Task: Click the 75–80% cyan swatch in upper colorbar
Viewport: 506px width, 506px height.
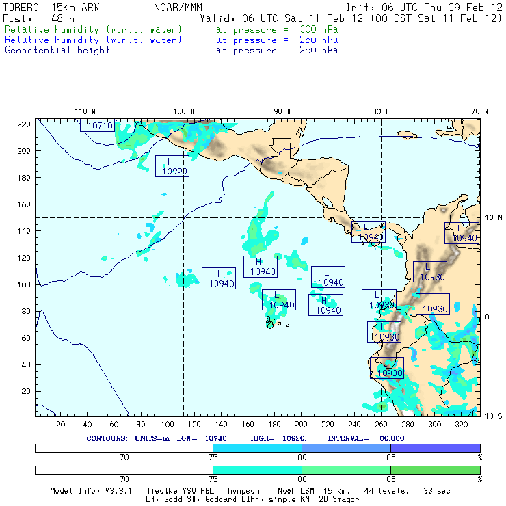Action: point(257,448)
